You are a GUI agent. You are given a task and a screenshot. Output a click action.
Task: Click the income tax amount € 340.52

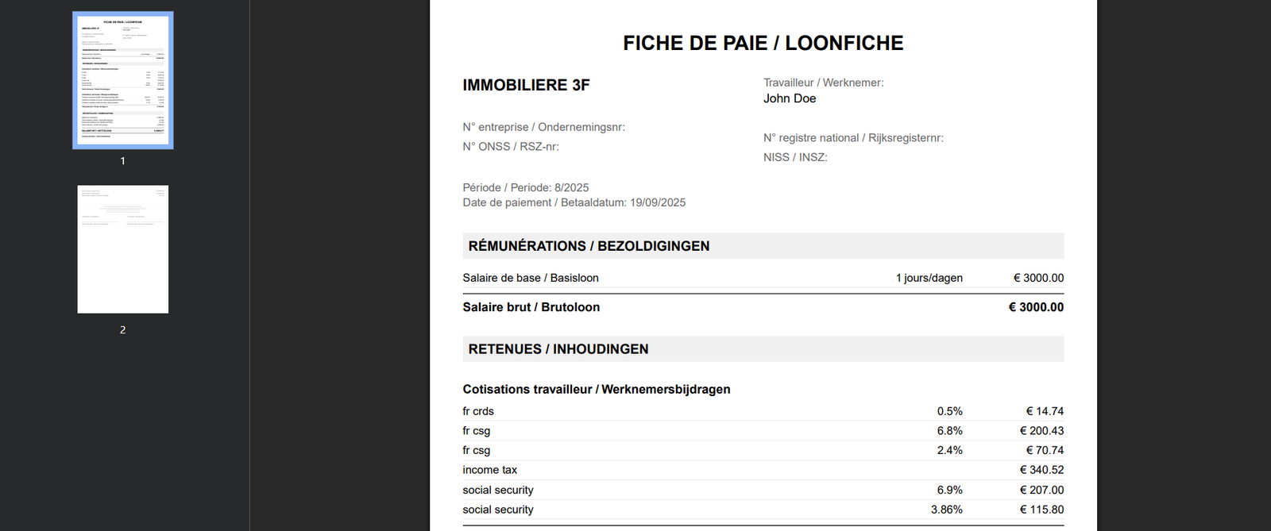tap(1041, 470)
